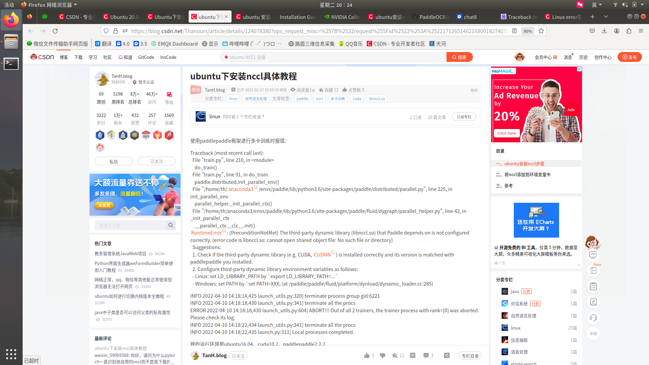Expand the 同时被 2 个专栏收录 dropdown
This screenshot has width=649, height=365.
(x=243, y=117)
